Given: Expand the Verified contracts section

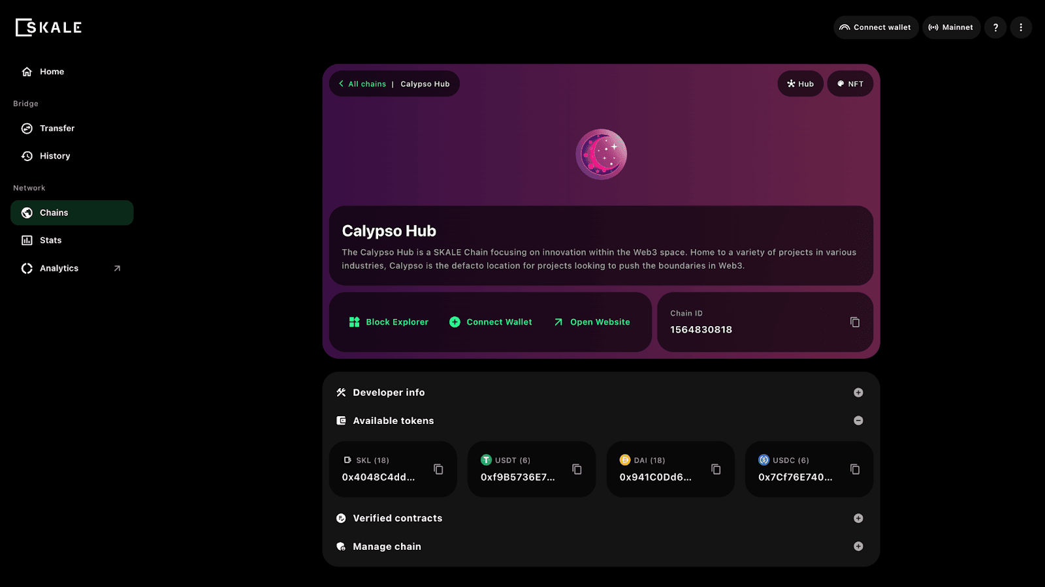Looking at the screenshot, I should click(858, 519).
